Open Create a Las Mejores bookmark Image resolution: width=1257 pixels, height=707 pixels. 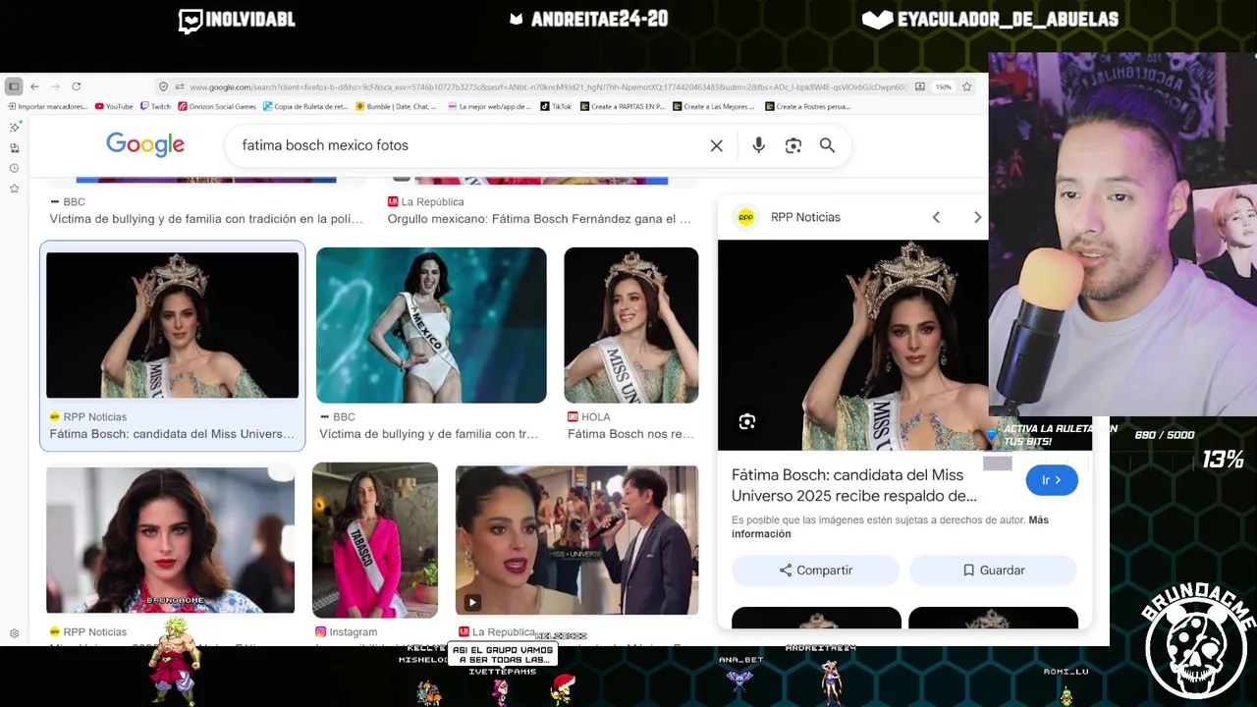pos(714,106)
